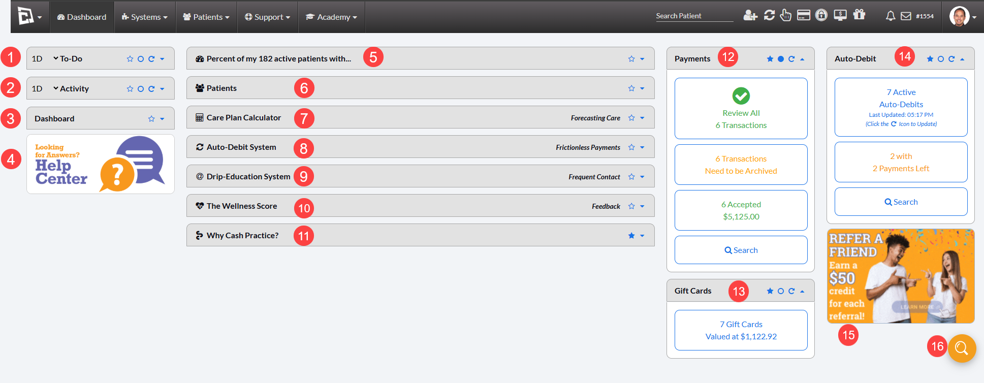
Task: Click the add new patient icon
Action: pos(750,15)
